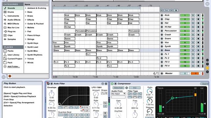Image resolution: width=211 pixels, height=118 pixels.
Task: Solo the Clap track
Action: click(x=193, y=19)
